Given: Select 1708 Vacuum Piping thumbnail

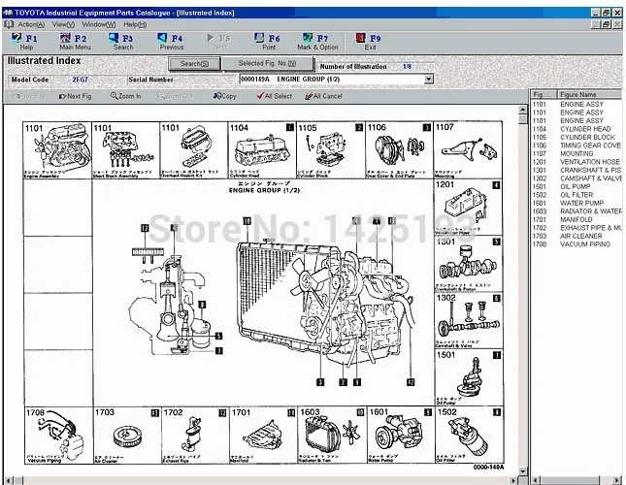Looking at the screenshot, I should [58, 435].
